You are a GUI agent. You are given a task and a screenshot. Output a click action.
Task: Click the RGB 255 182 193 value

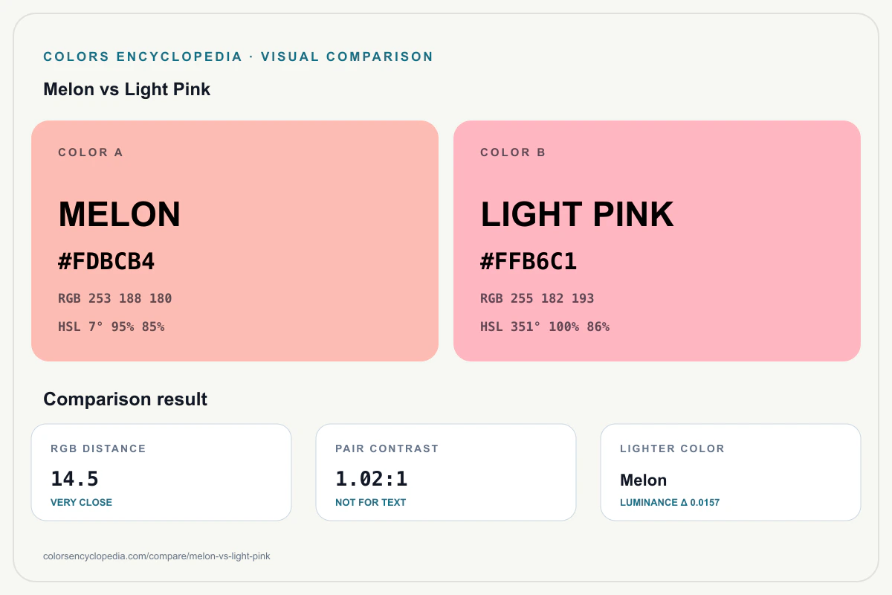[x=537, y=298]
